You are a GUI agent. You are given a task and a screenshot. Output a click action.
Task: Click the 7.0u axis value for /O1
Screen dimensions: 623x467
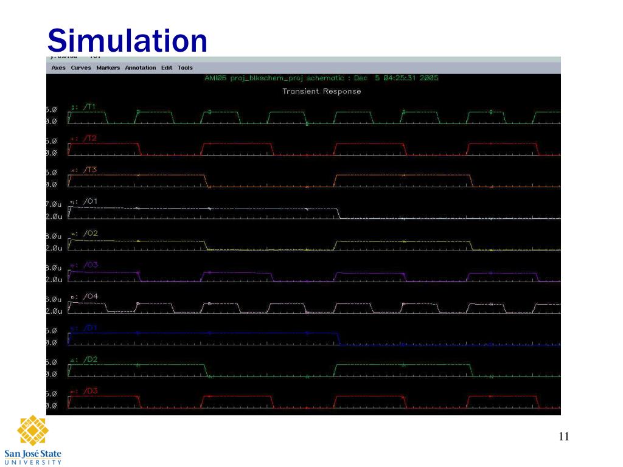(54, 204)
